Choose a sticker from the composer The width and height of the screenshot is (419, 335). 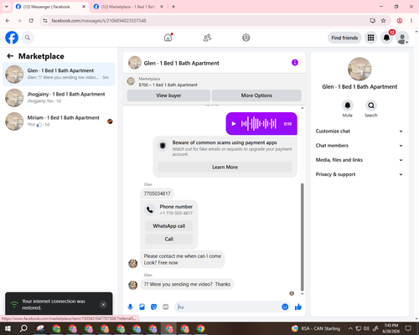click(153, 307)
